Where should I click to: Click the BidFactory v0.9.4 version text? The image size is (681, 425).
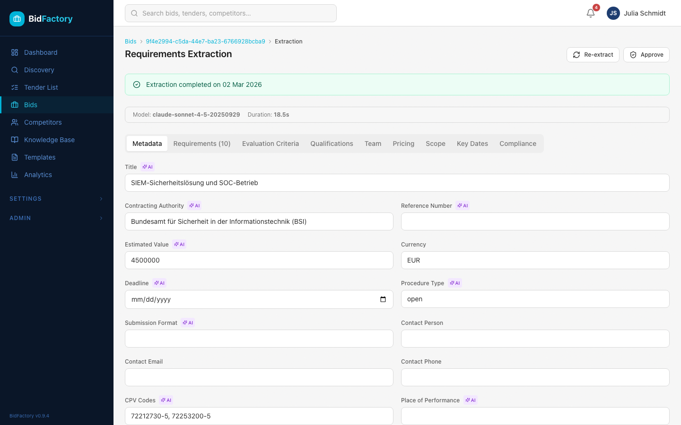[x=29, y=416]
